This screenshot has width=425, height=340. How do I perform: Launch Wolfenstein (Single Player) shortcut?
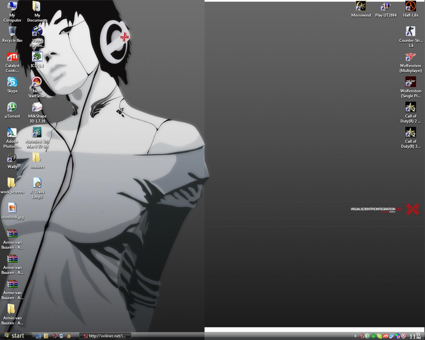411,87
